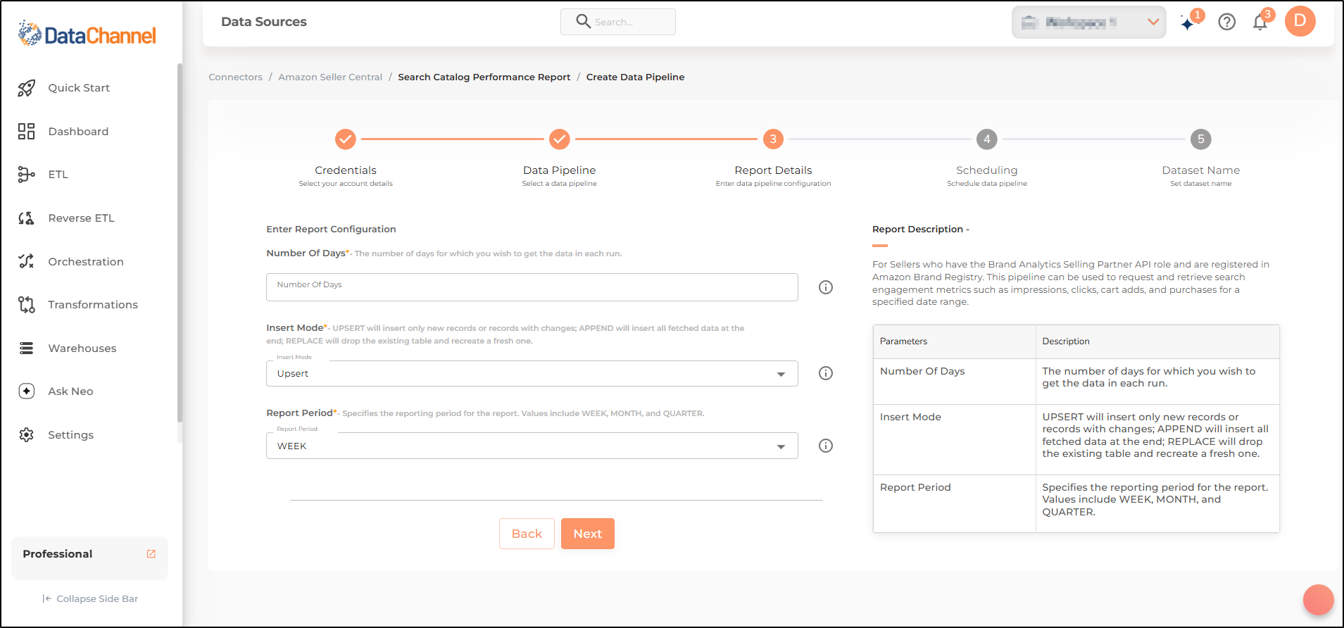The image size is (1344, 628).
Task: Open Reverse ETL menu item
Action: coord(81,218)
